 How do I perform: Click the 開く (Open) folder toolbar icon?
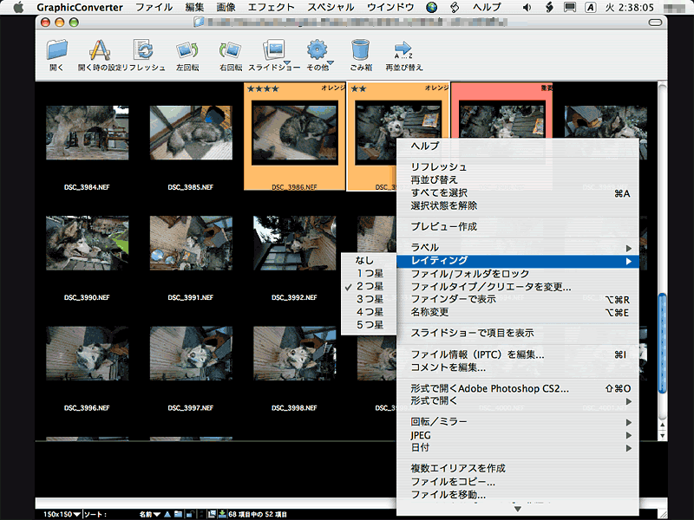(x=56, y=52)
